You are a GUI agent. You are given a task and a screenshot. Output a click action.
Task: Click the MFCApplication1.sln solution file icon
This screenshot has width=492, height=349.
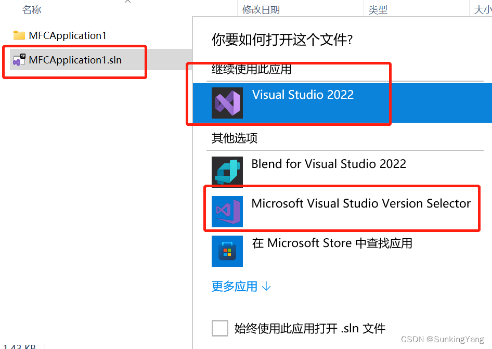tap(19, 59)
